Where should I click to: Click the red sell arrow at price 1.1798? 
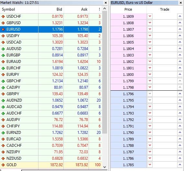[150, 87]
